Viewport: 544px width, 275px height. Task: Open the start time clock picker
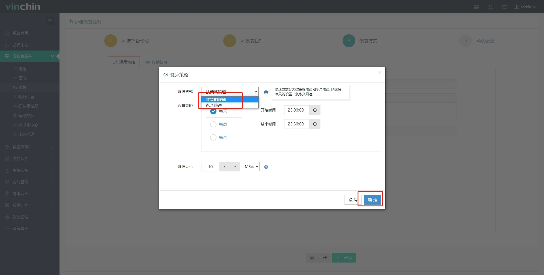coord(315,110)
